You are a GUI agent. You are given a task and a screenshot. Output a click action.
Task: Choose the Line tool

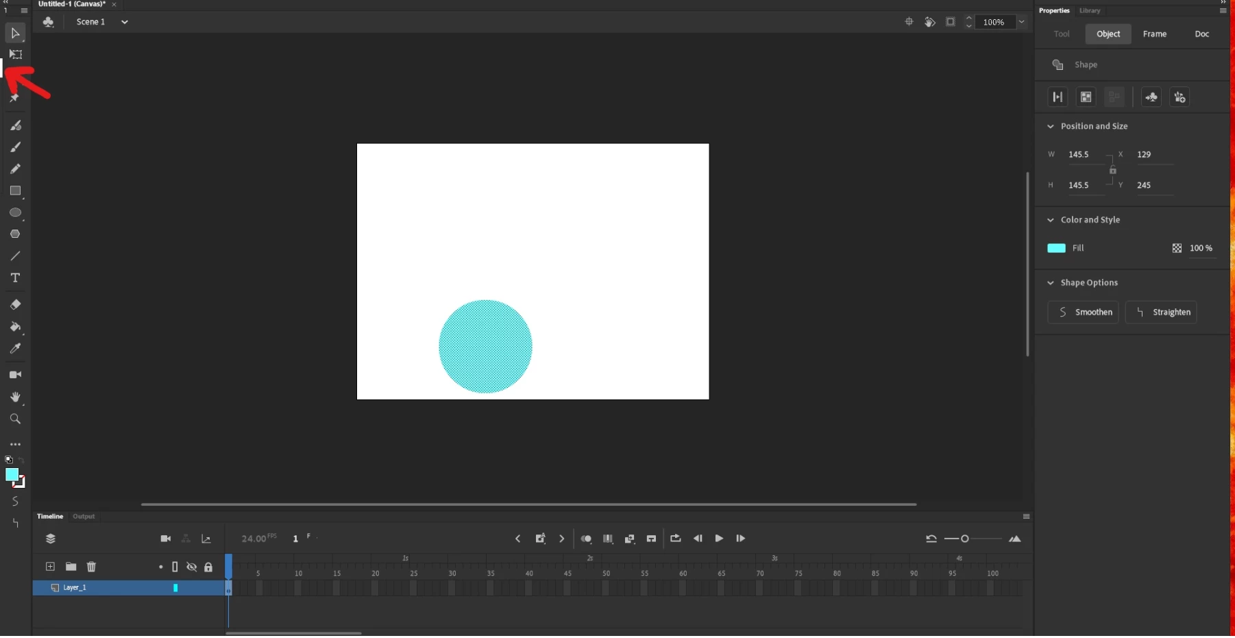point(15,256)
